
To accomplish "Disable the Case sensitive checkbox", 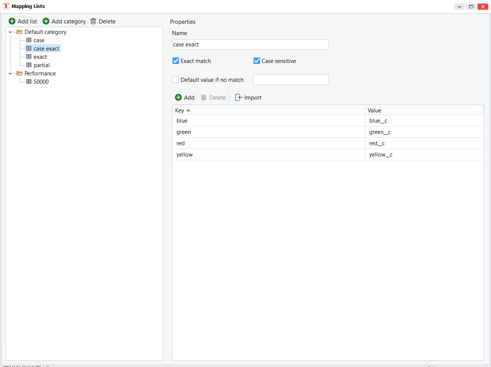I will pyautogui.click(x=257, y=61).
